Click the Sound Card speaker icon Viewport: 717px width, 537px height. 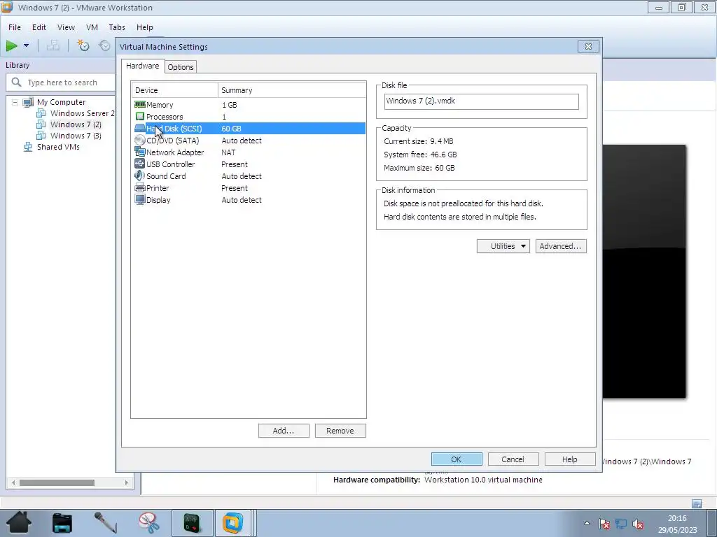click(x=140, y=176)
